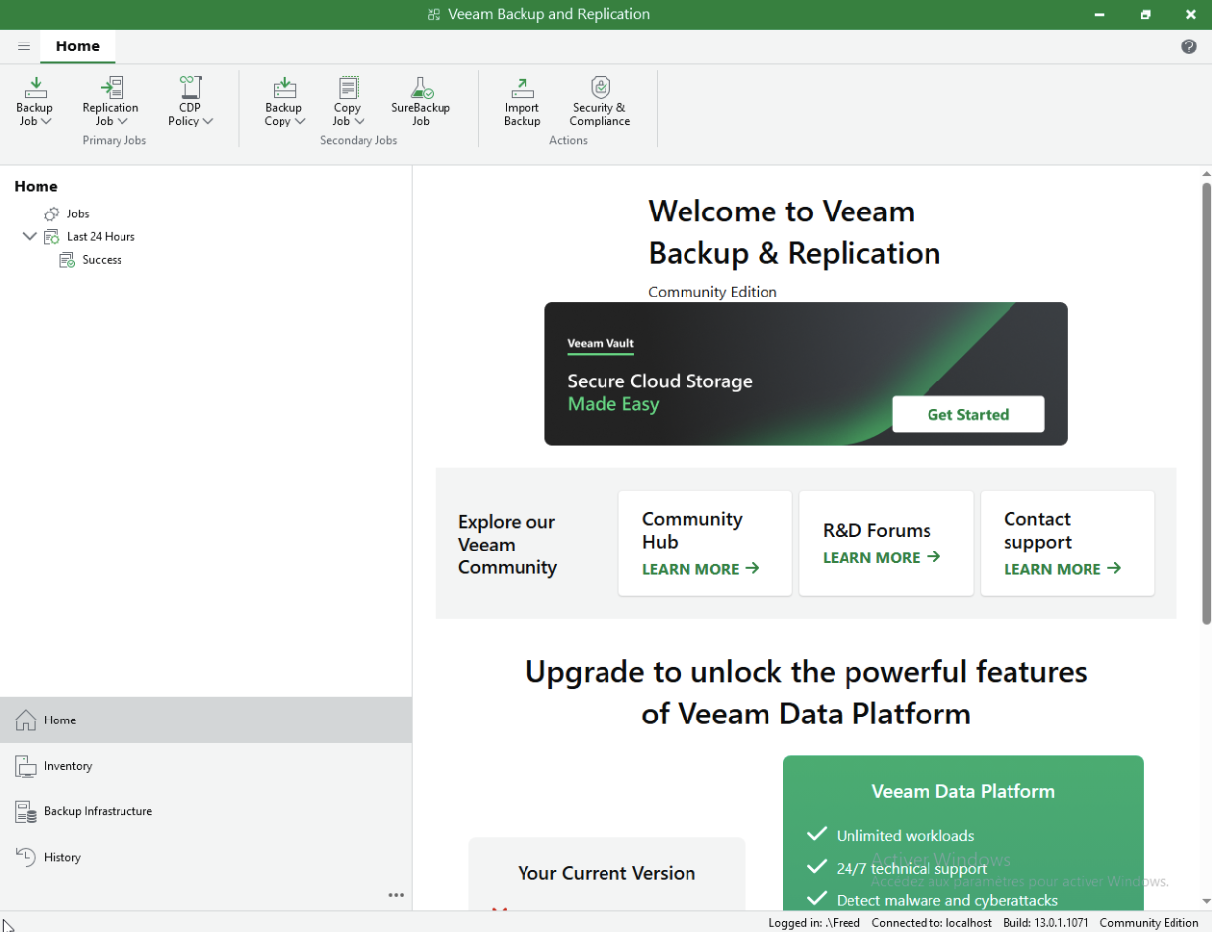Click the navigation pane overflow dots
The image size is (1212, 932).
click(x=396, y=895)
